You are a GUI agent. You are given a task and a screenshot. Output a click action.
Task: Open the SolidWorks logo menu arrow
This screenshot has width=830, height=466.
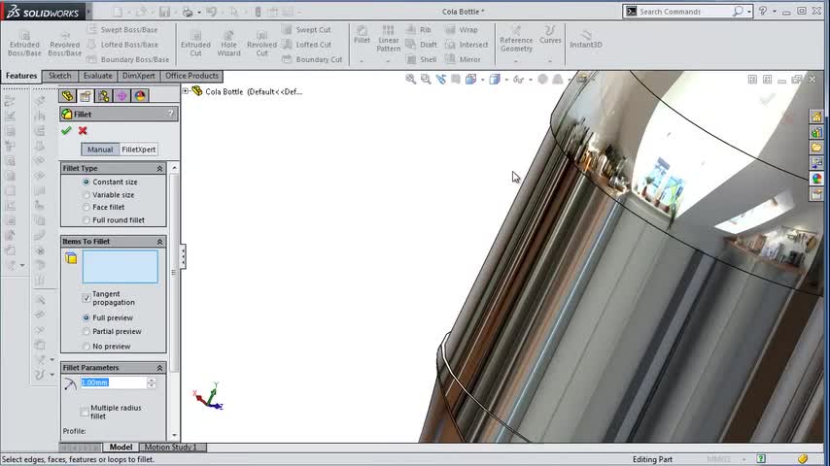89,11
